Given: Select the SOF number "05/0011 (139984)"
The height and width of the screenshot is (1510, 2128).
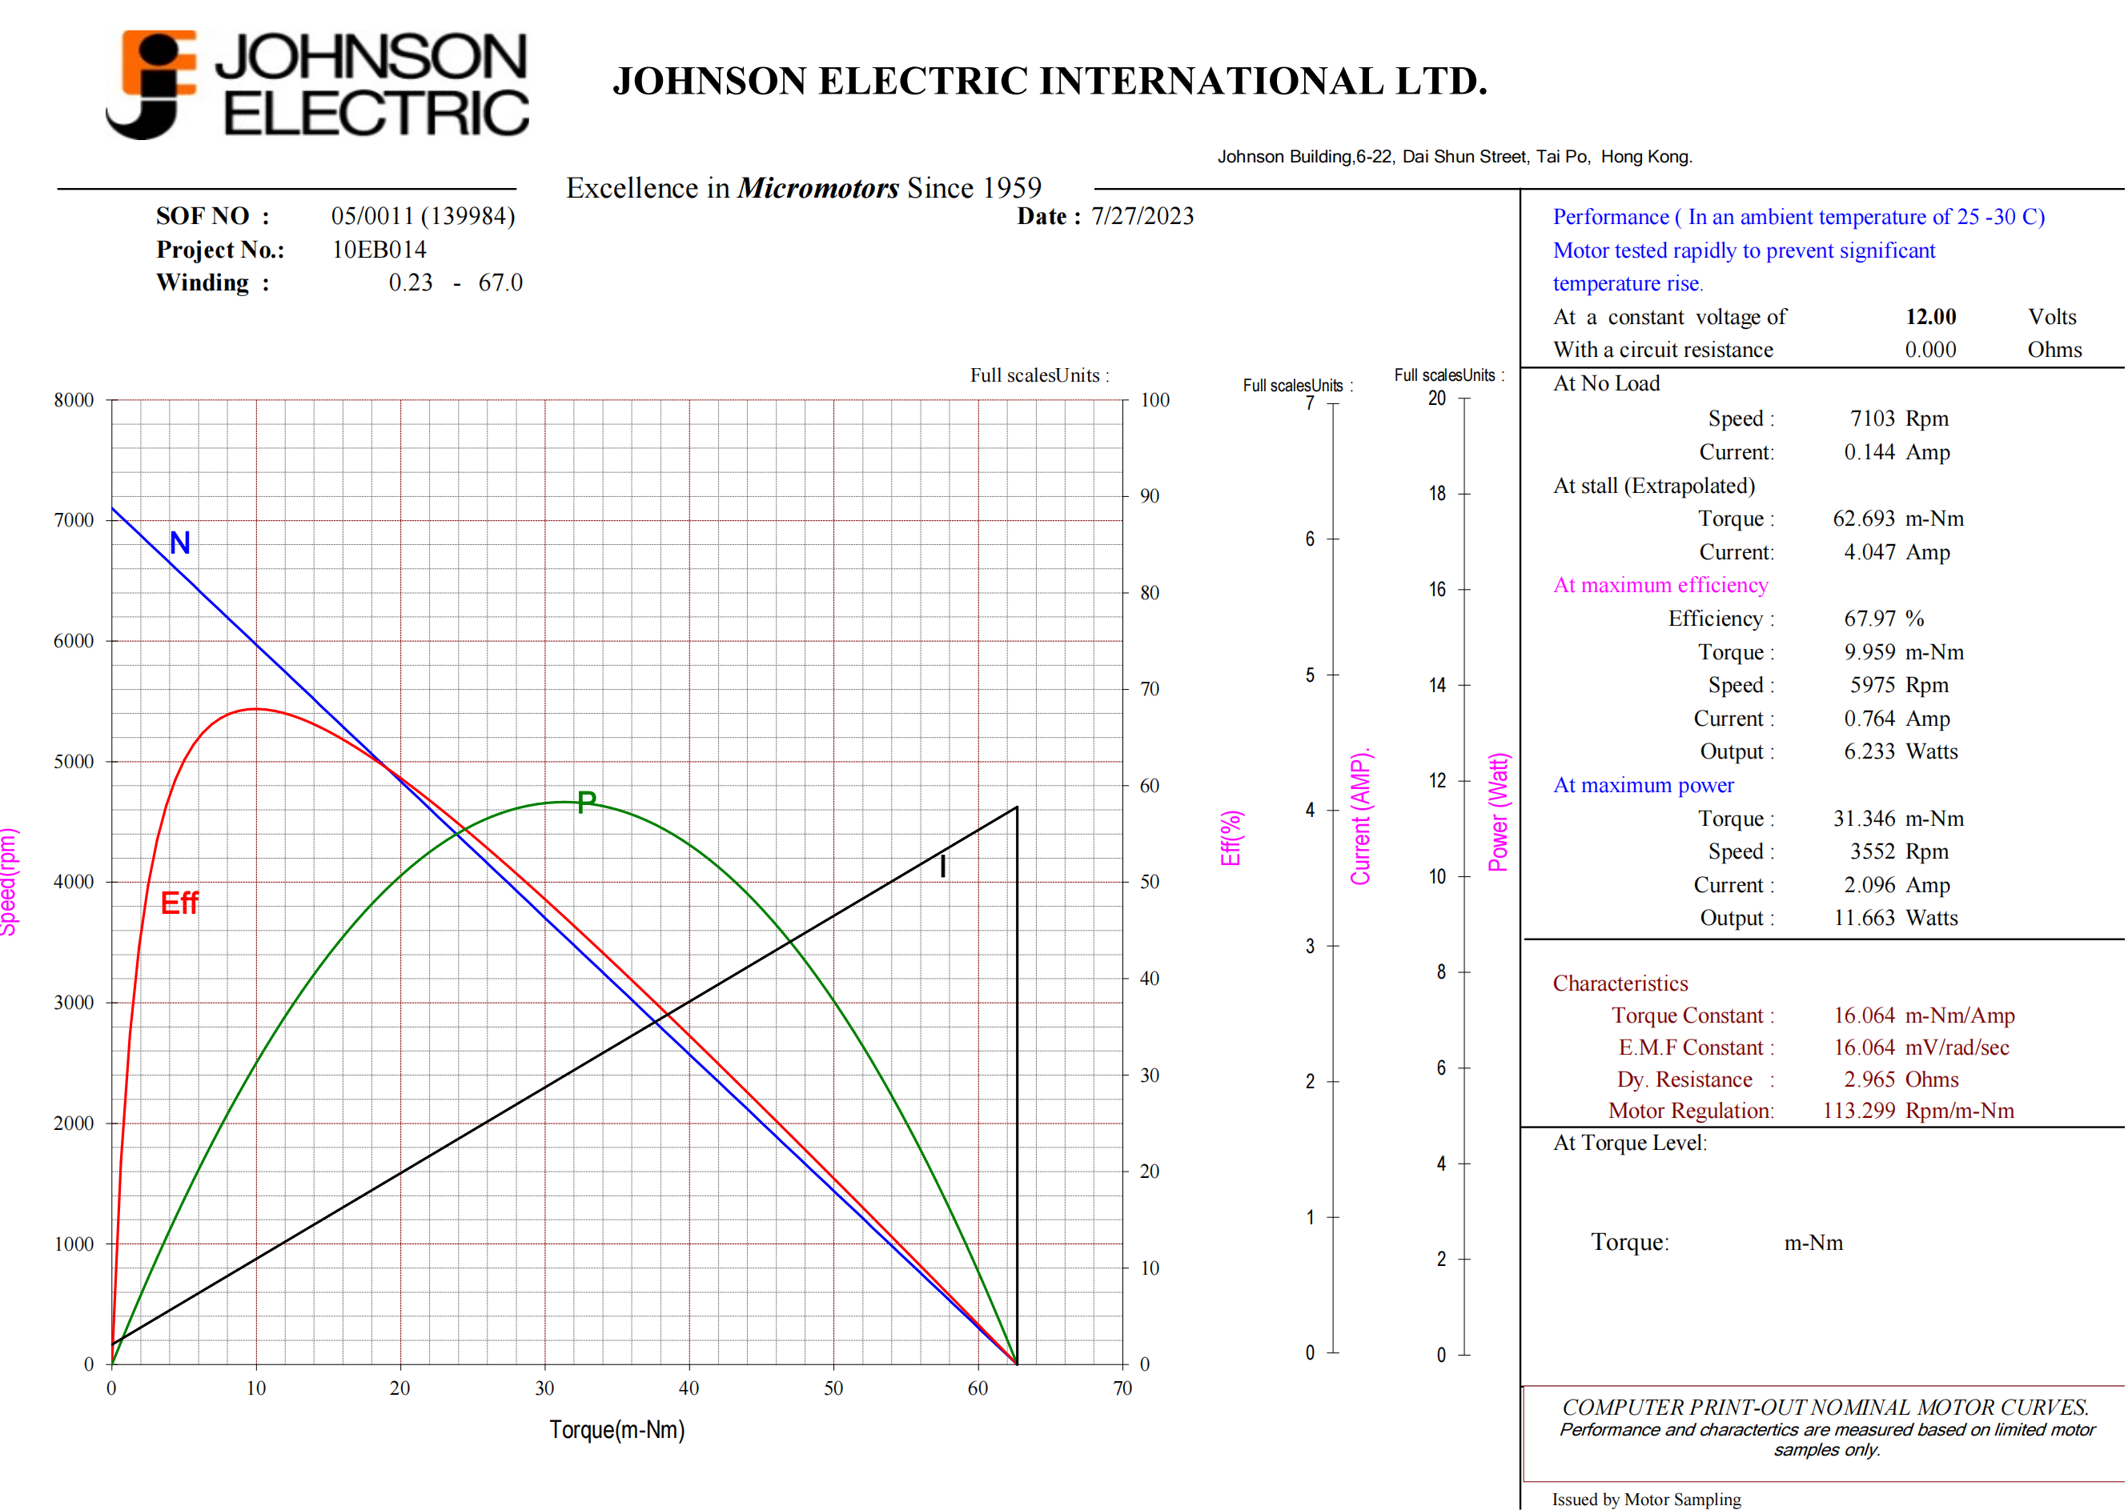Looking at the screenshot, I should point(424,216).
